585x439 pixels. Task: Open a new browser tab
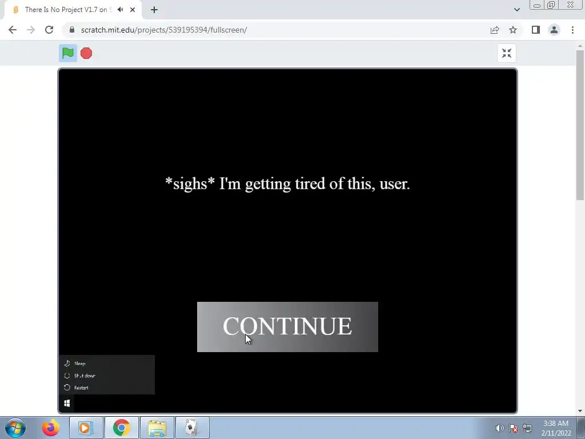point(154,10)
